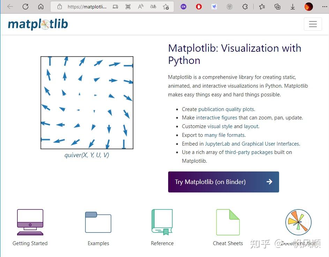
Task: Click the Cheat Sheets page icon
Action: point(228,222)
